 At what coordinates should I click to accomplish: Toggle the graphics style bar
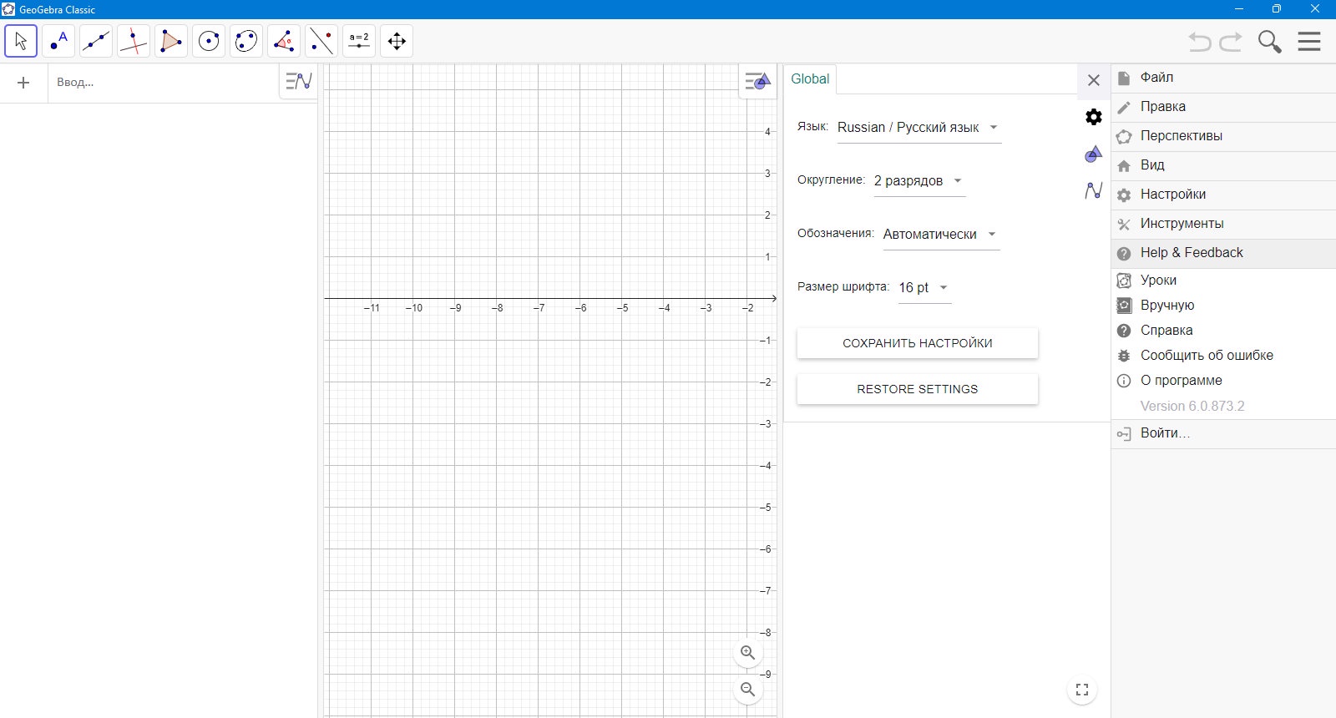point(757,82)
